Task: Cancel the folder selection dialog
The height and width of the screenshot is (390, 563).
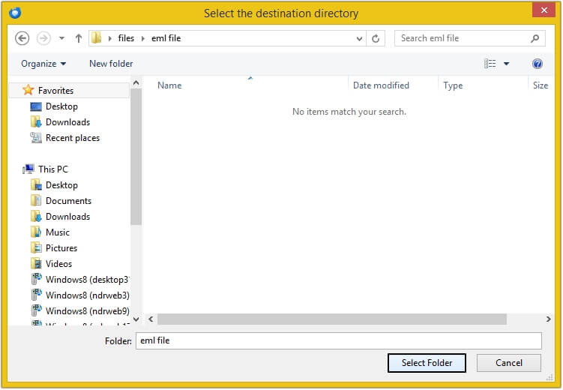Action: point(509,363)
